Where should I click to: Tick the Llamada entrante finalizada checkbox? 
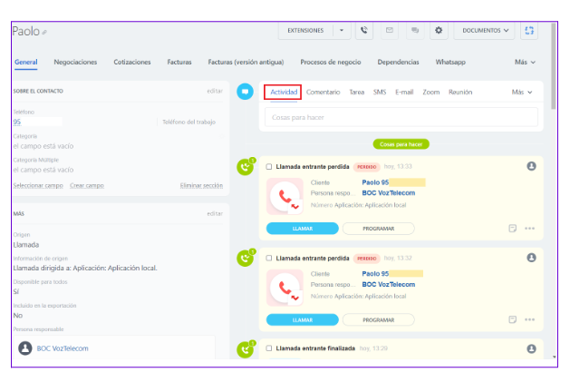[269, 348]
